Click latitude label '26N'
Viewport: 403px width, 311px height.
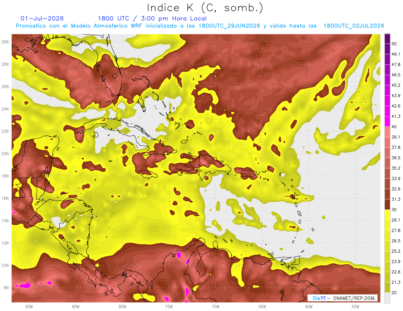point(5,87)
